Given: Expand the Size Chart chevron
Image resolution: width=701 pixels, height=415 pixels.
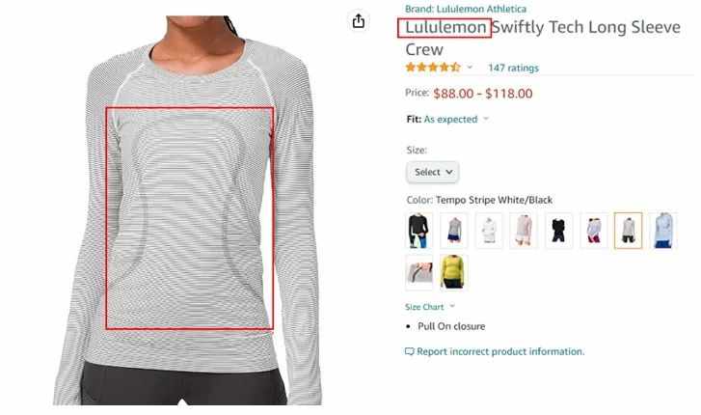Looking at the screenshot, I should (452, 306).
